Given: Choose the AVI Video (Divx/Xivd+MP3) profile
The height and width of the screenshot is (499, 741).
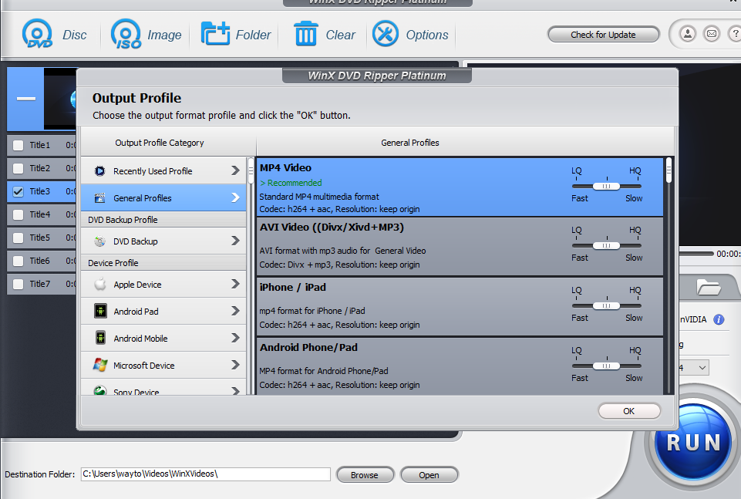Looking at the screenshot, I should [460, 247].
